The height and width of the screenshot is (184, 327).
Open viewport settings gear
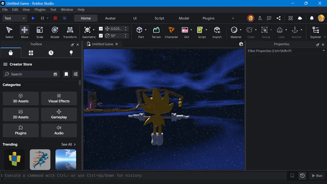[241, 44]
